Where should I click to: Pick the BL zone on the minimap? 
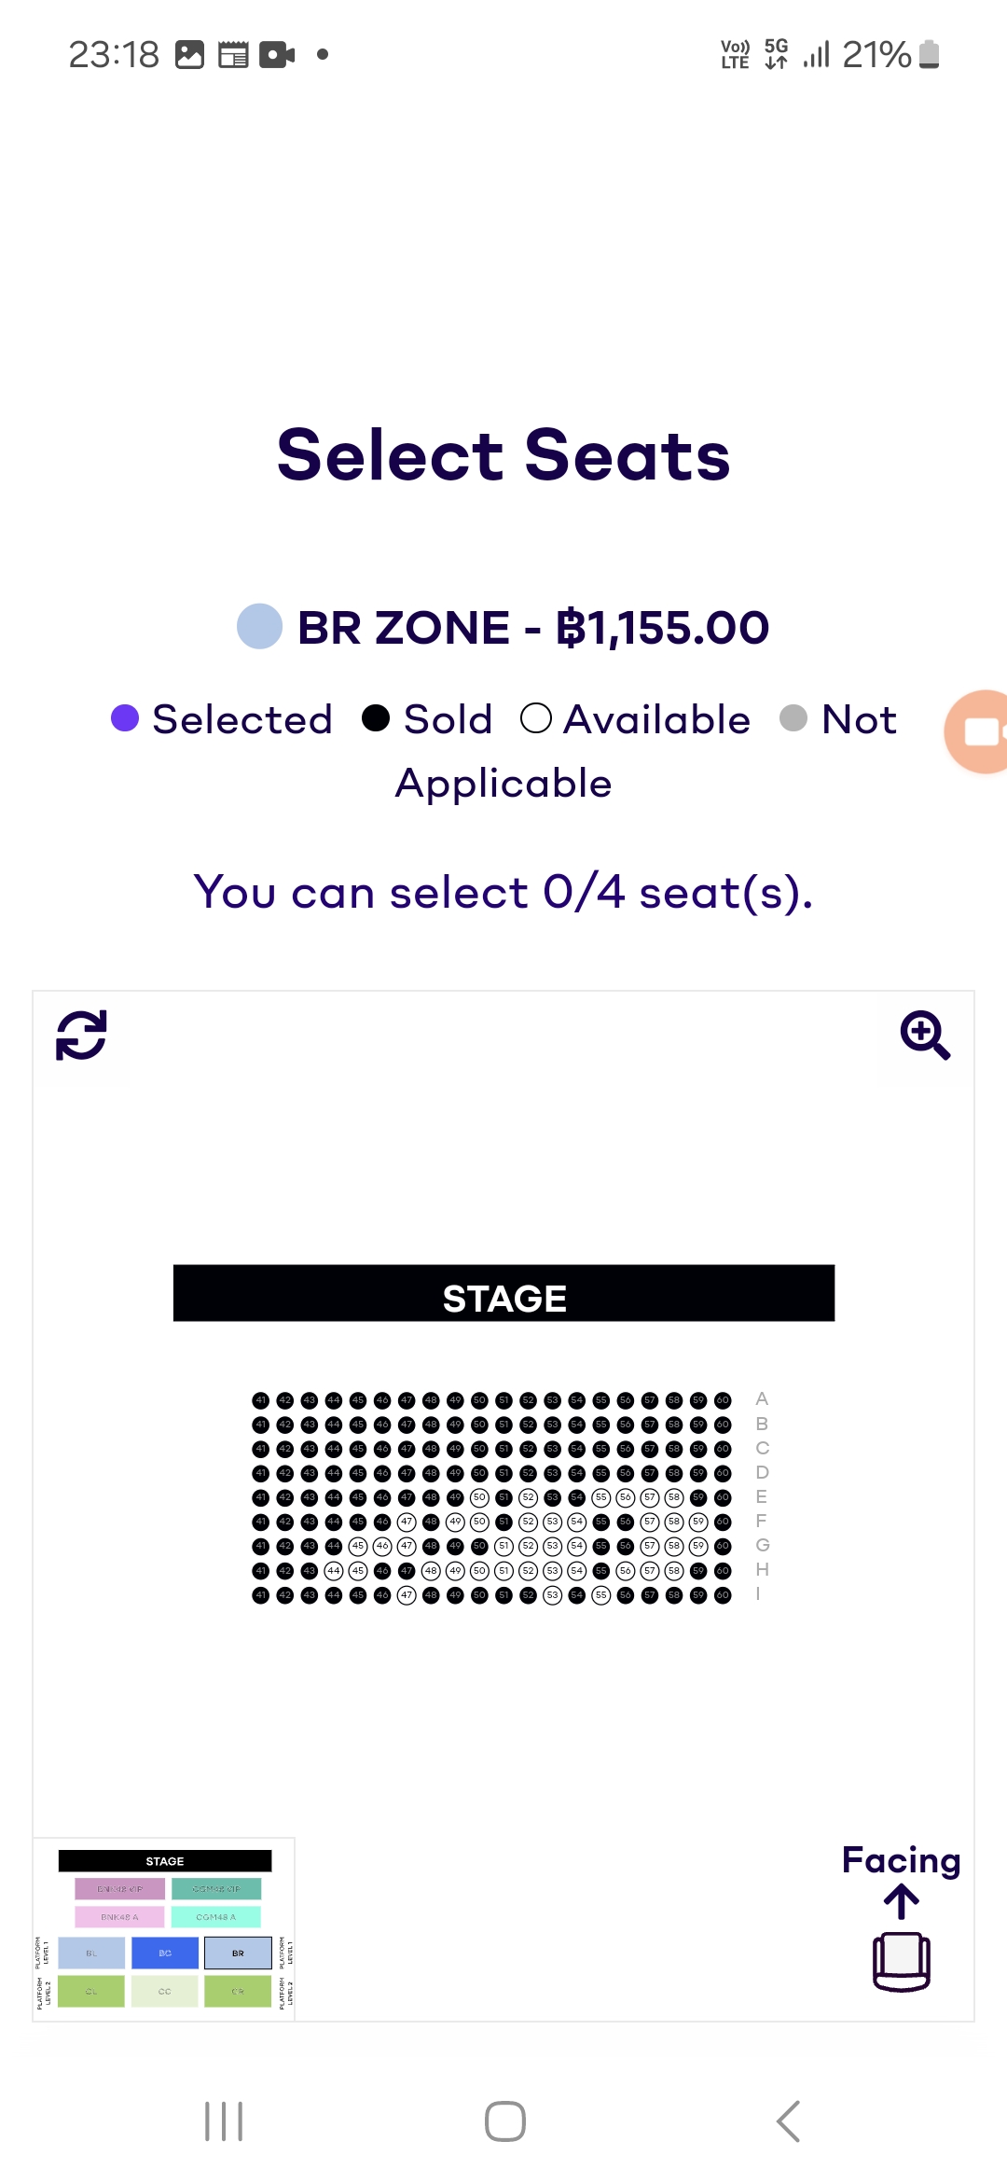91,1953
